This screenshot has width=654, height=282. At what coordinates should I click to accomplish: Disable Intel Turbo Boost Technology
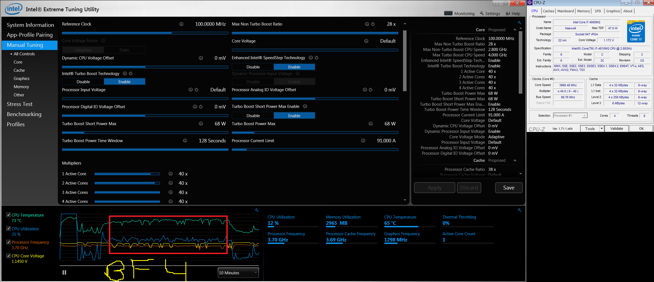83,82
